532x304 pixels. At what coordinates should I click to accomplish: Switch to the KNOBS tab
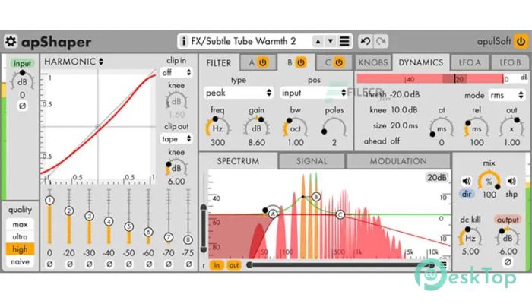click(x=373, y=62)
